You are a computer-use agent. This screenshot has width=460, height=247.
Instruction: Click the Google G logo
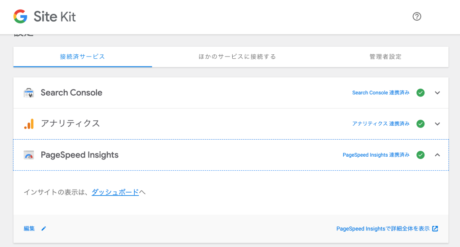point(20,17)
